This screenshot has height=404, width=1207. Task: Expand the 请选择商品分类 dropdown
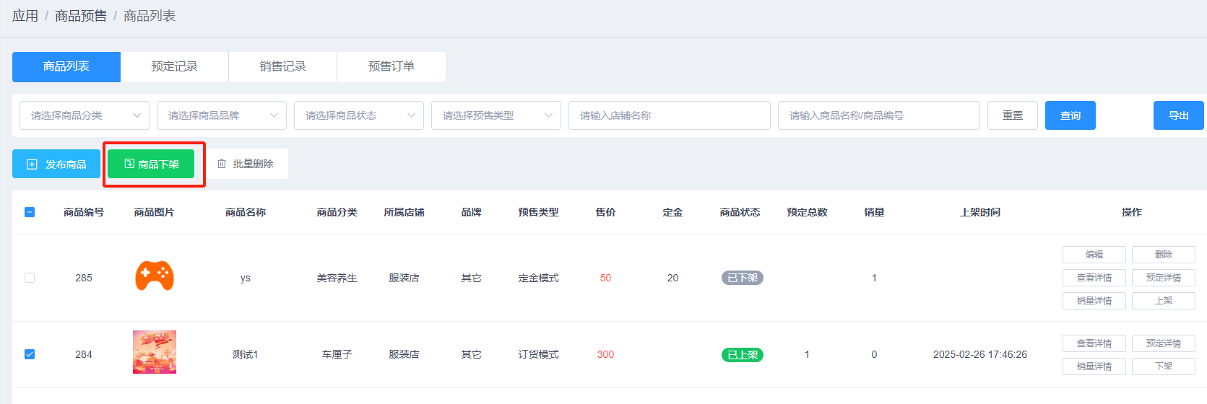[84, 115]
